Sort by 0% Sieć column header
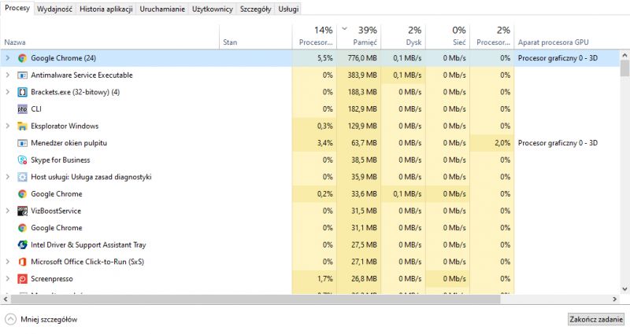 pyautogui.click(x=447, y=36)
